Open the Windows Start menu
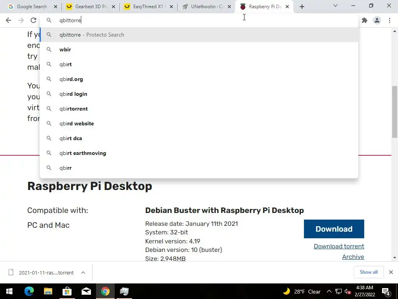The height and width of the screenshot is (299, 398). [9, 291]
